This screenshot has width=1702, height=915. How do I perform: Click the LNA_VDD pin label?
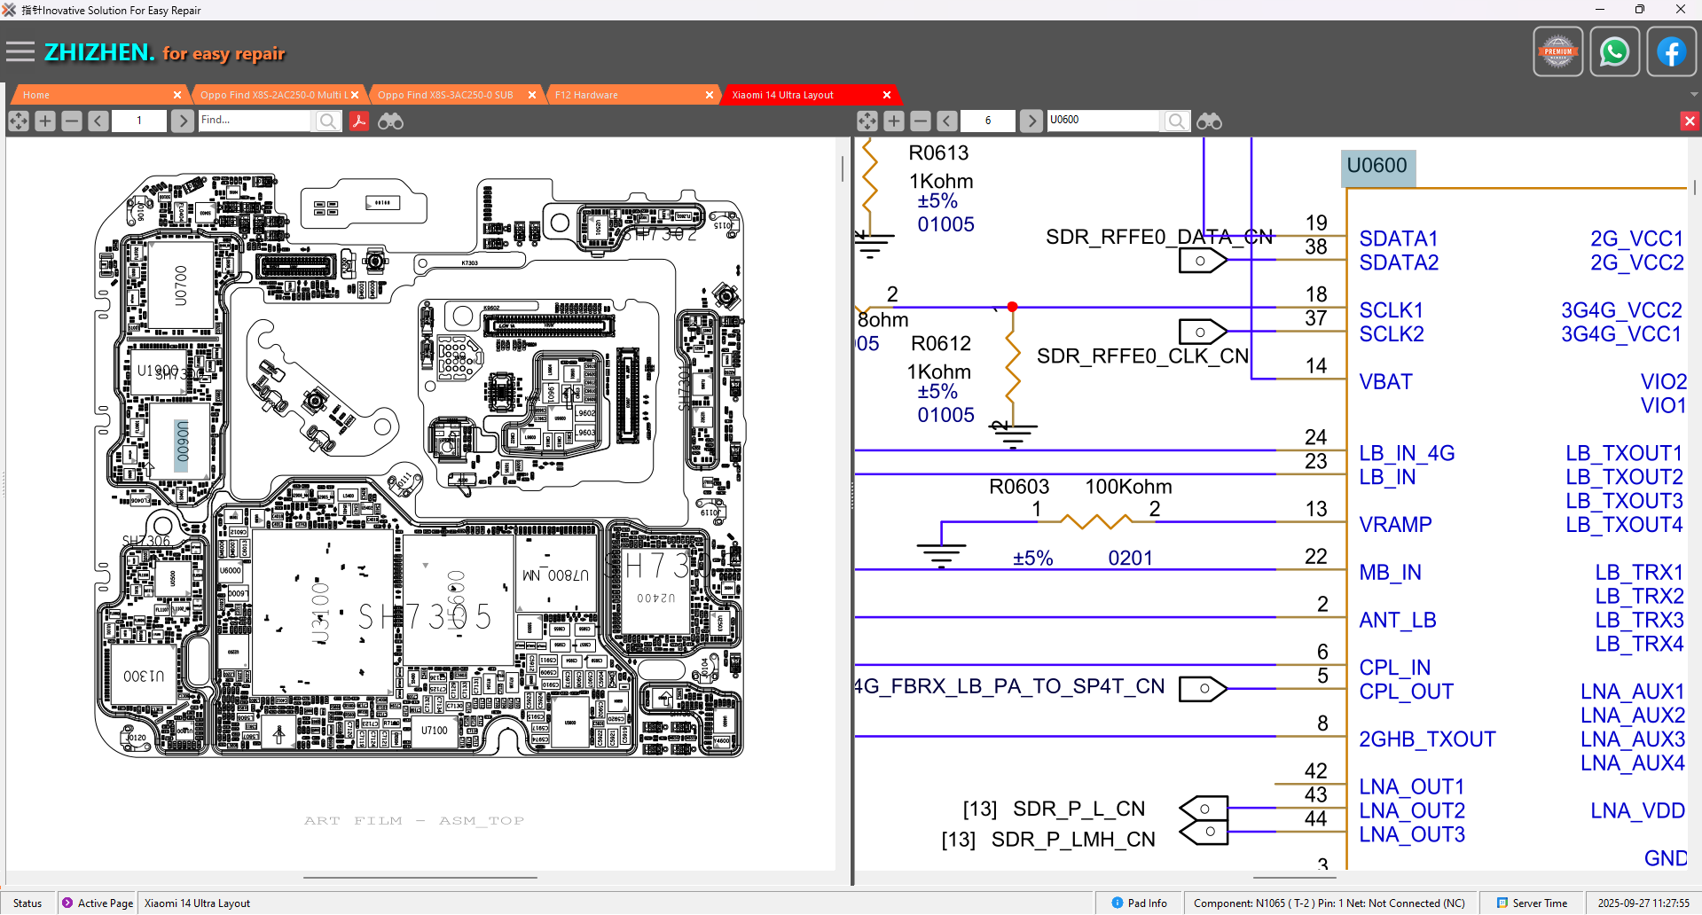pyautogui.click(x=1637, y=811)
